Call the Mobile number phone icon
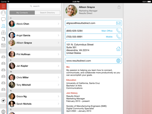The width and height of the screenshot is (152, 114). point(118,37)
